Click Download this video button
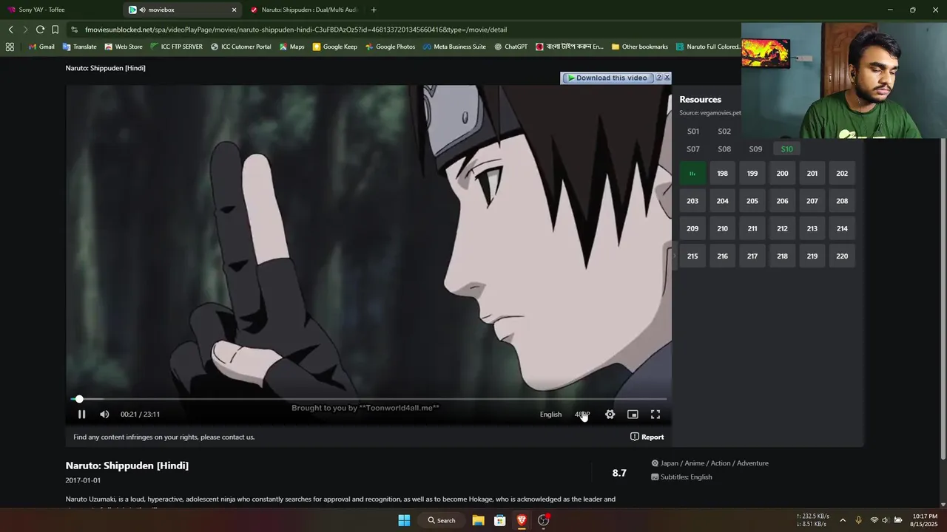 click(x=607, y=78)
